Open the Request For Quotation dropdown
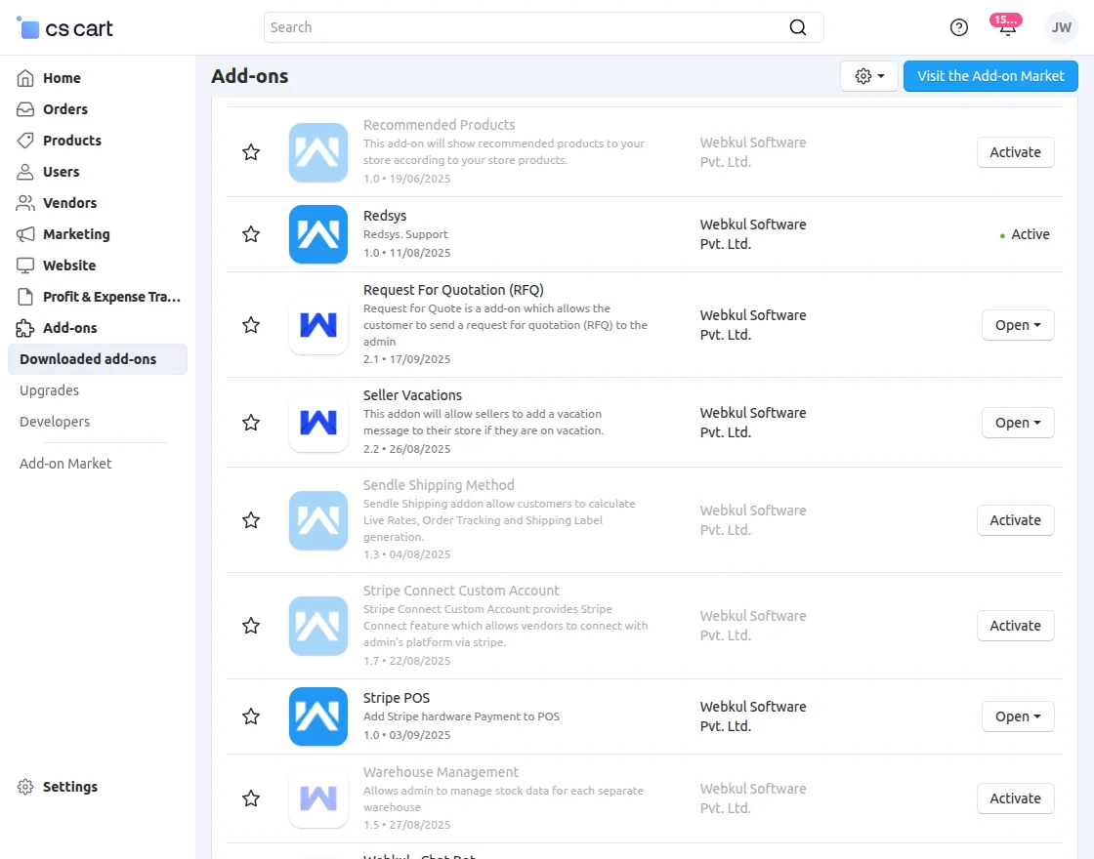The image size is (1094, 859). [x=1018, y=324]
